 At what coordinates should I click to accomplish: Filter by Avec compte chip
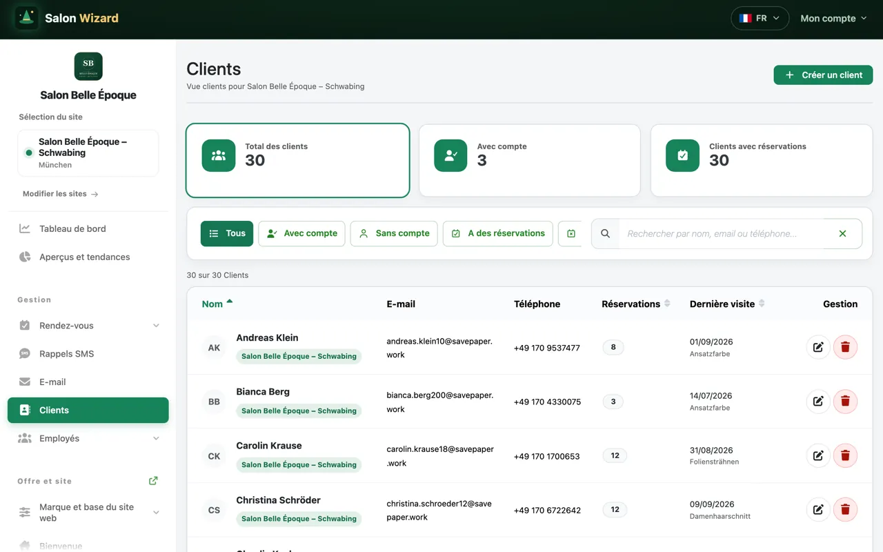[x=302, y=233]
